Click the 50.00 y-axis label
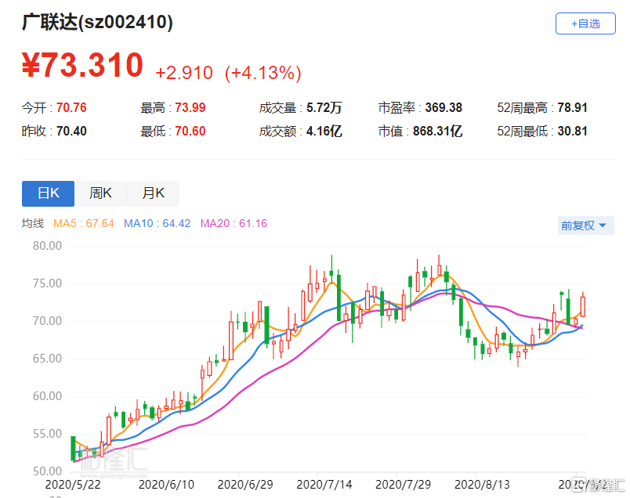The image size is (630, 498). pyautogui.click(x=48, y=471)
